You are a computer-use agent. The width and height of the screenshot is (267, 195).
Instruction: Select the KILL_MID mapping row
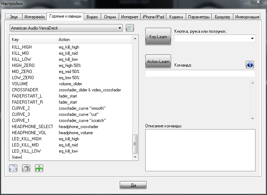(x=71, y=53)
